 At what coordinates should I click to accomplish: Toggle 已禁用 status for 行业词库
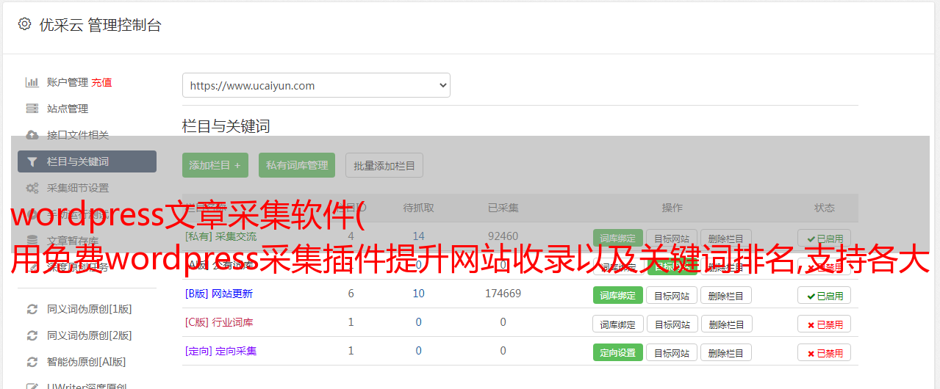coord(825,324)
